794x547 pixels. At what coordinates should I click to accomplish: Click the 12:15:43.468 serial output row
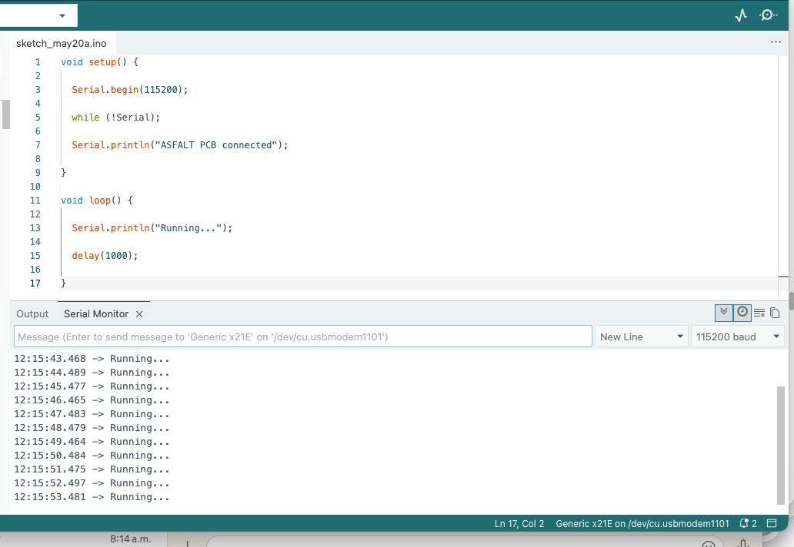point(92,359)
